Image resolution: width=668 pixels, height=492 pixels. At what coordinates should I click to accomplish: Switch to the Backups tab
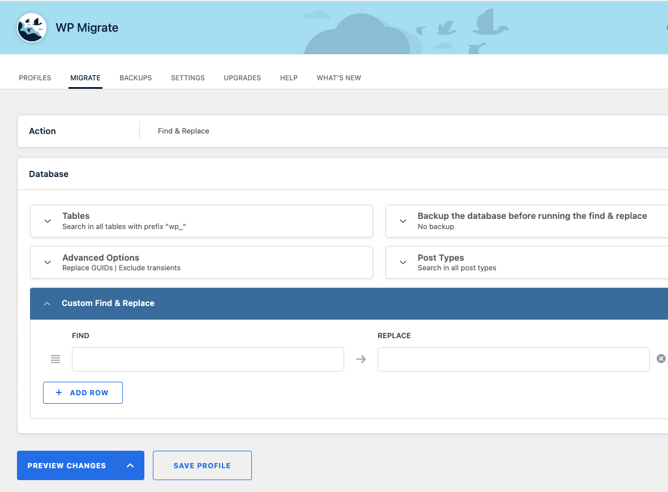point(135,78)
